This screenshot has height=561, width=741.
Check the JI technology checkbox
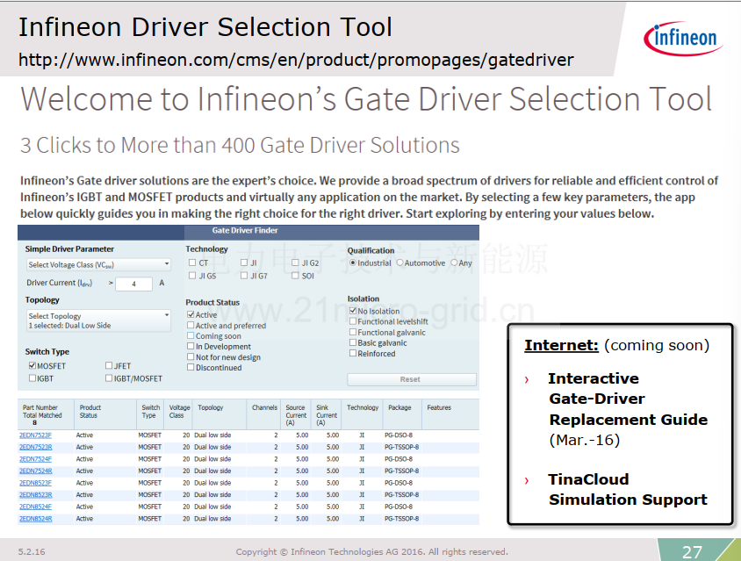pos(244,263)
